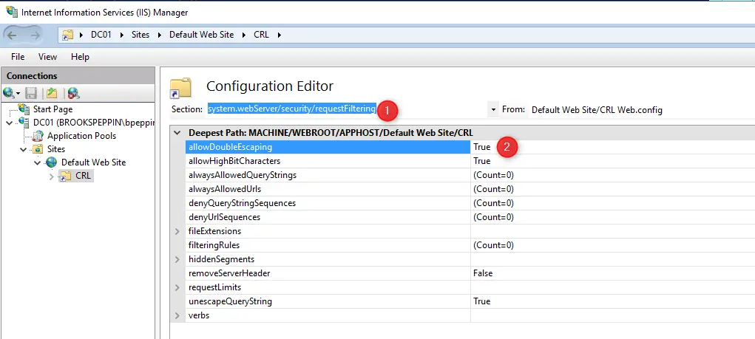Image resolution: width=755 pixels, height=339 pixels.
Task: Click the Up folder toolbar icon
Action: point(52,93)
